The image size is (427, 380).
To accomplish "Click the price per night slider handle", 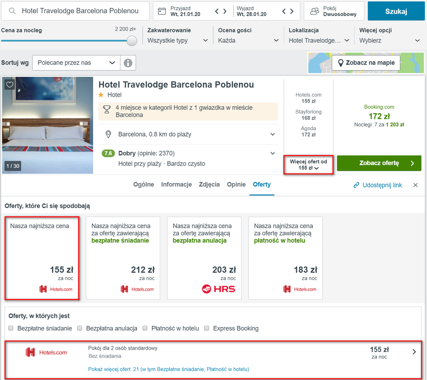I will point(132,41).
